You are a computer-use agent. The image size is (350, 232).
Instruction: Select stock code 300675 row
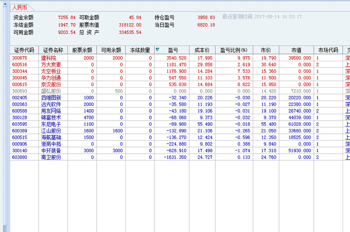180,58
